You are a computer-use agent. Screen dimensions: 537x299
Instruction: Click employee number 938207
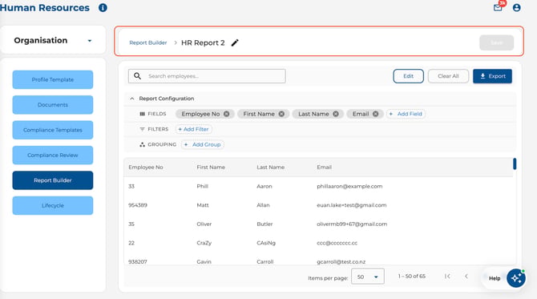[138, 261]
